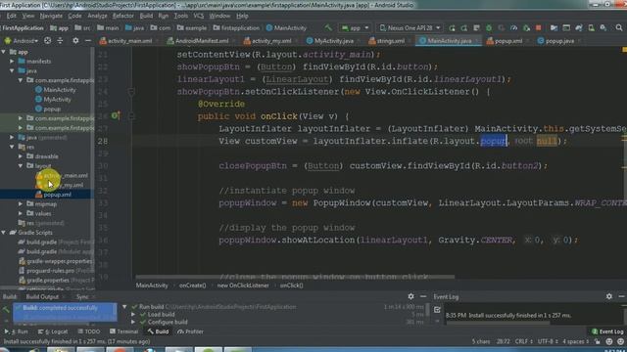Click the Make Project hammer icon
This screenshot has height=352, width=627.
328,28
